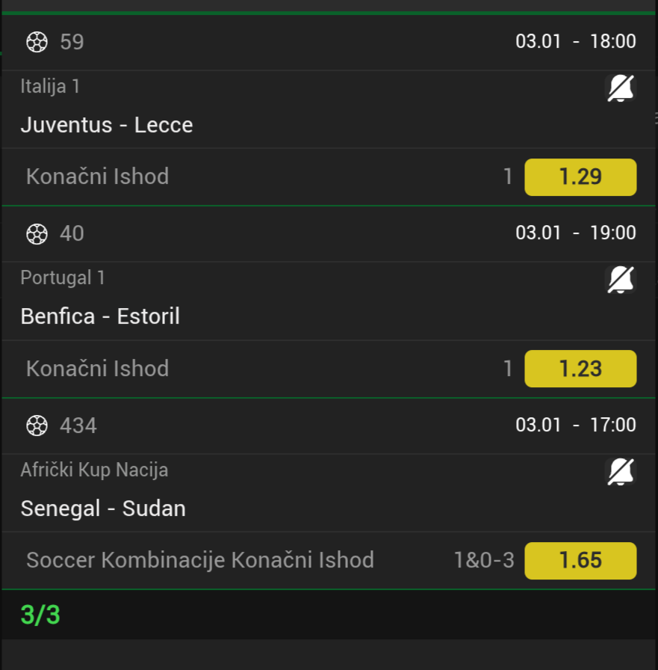Click the 1.23 odds button
The width and height of the screenshot is (658, 670).
click(x=580, y=369)
